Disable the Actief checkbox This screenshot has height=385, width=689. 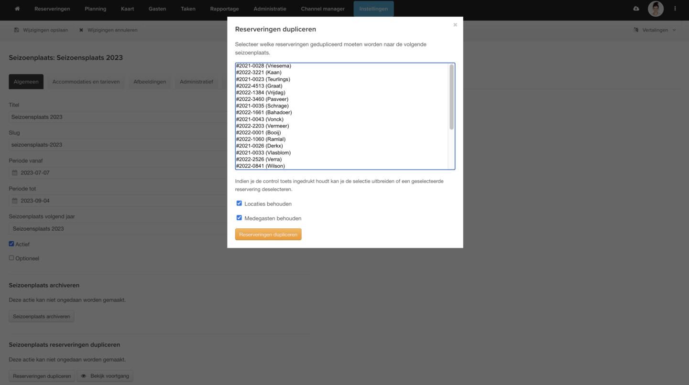click(11, 244)
